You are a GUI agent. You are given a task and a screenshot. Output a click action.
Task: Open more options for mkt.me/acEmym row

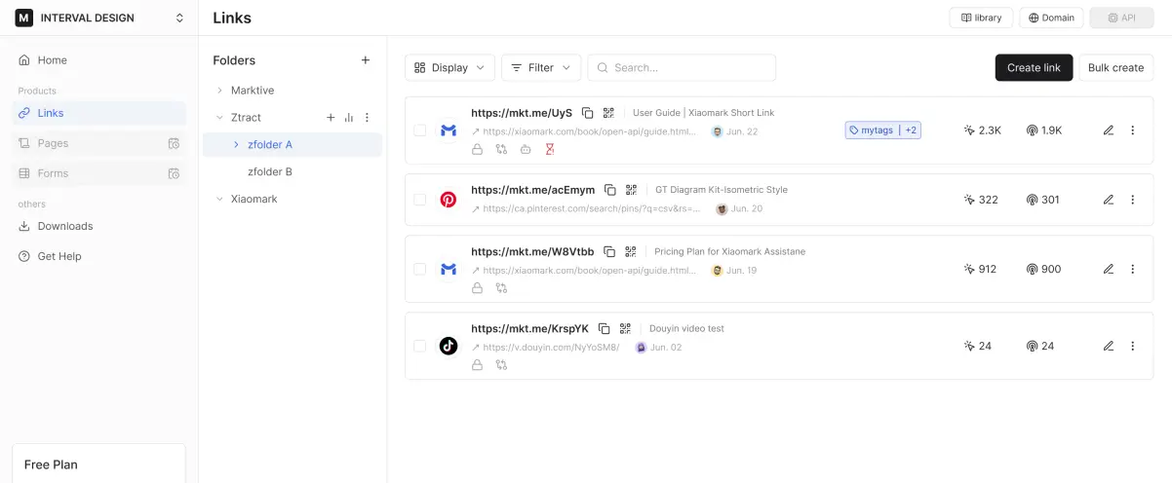(1132, 200)
